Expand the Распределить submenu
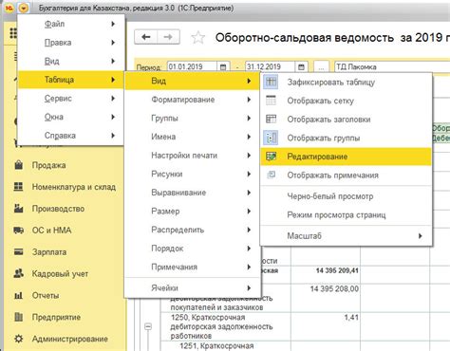 [193, 230]
